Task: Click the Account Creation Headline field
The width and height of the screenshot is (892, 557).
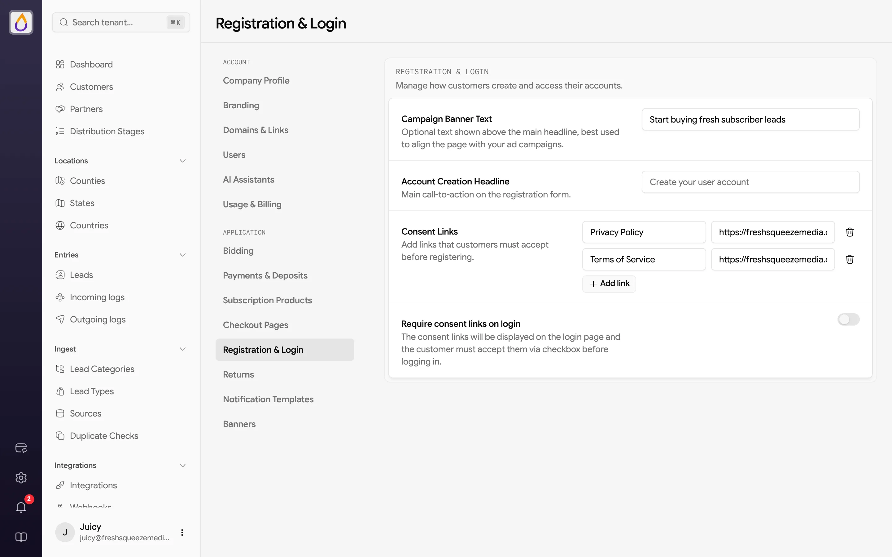Action: pos(750,182)
